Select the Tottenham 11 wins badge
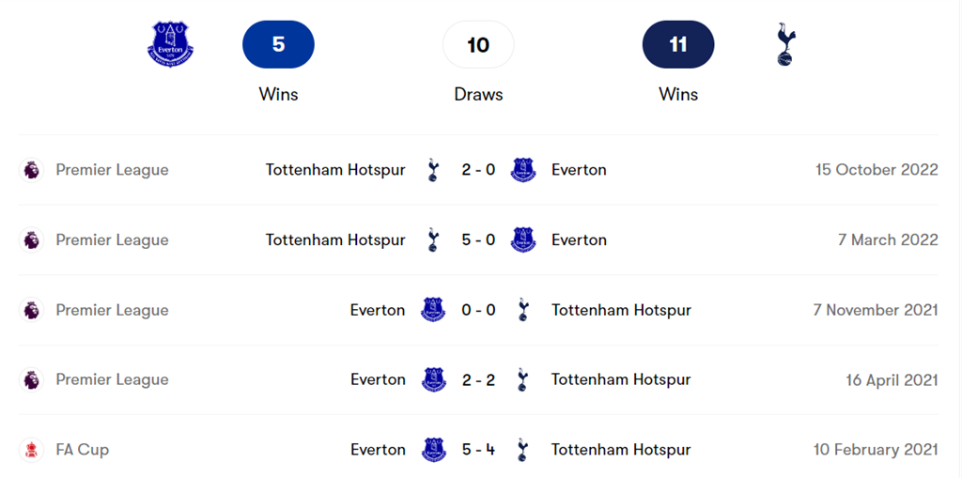This screenshot has width=962, height=478. point(678,44)
